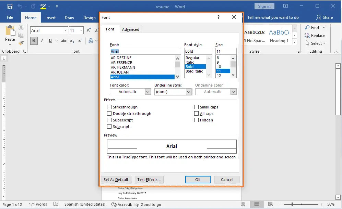The image size is (342, 209).
Task: Toggle Italic in the ribbon
Action: pyautogui.click(x=42, y=41)
